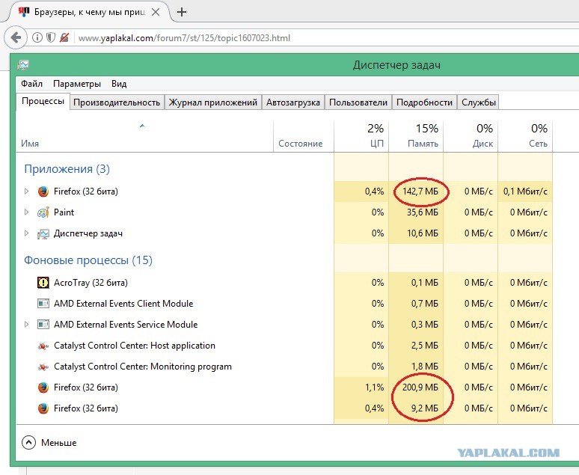Click the tracking protection shield icon

(51, 37)
